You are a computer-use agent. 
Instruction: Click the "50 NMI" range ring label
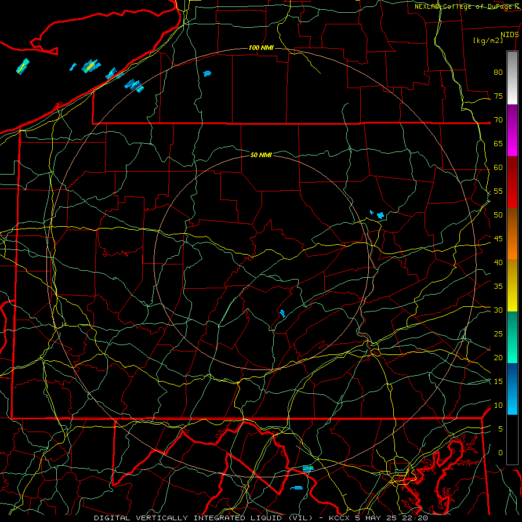click(261, 155)
